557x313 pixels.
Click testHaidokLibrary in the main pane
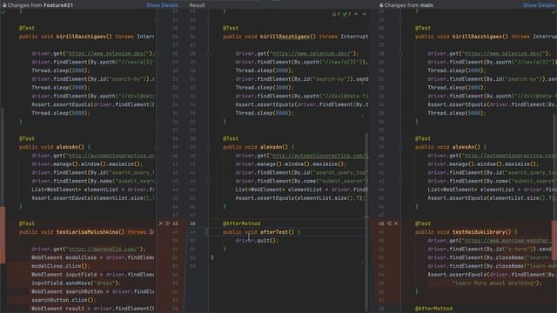point(479,232)
